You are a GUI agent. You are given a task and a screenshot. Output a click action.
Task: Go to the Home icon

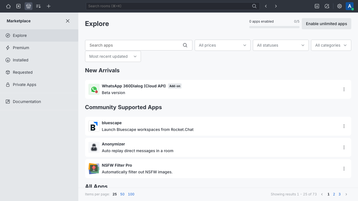coord(8,6)
